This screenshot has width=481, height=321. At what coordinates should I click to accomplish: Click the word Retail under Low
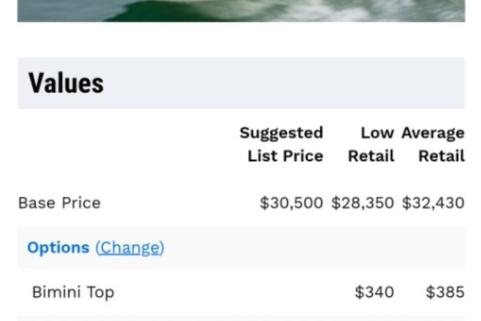pyautogui.click(x=371, y=156)
